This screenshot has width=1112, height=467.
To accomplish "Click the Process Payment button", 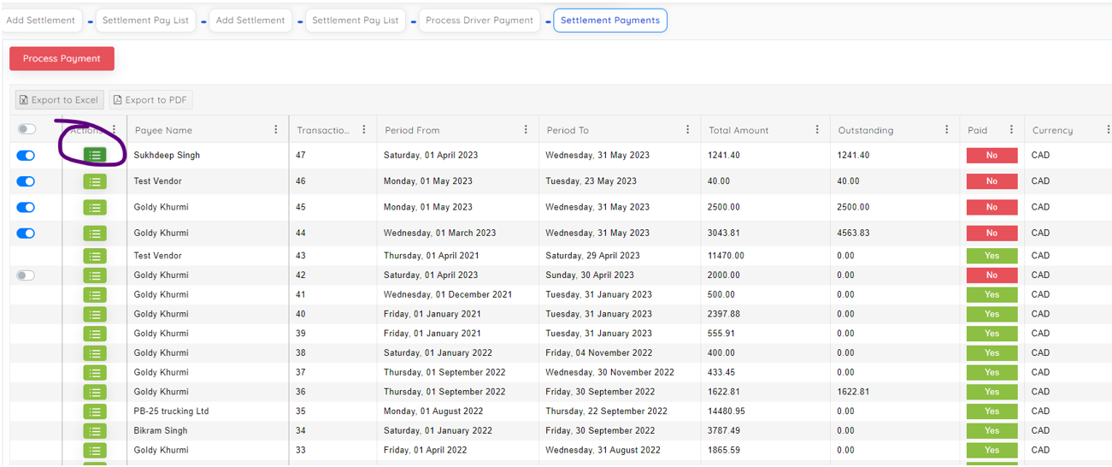I will pos(62,59).
